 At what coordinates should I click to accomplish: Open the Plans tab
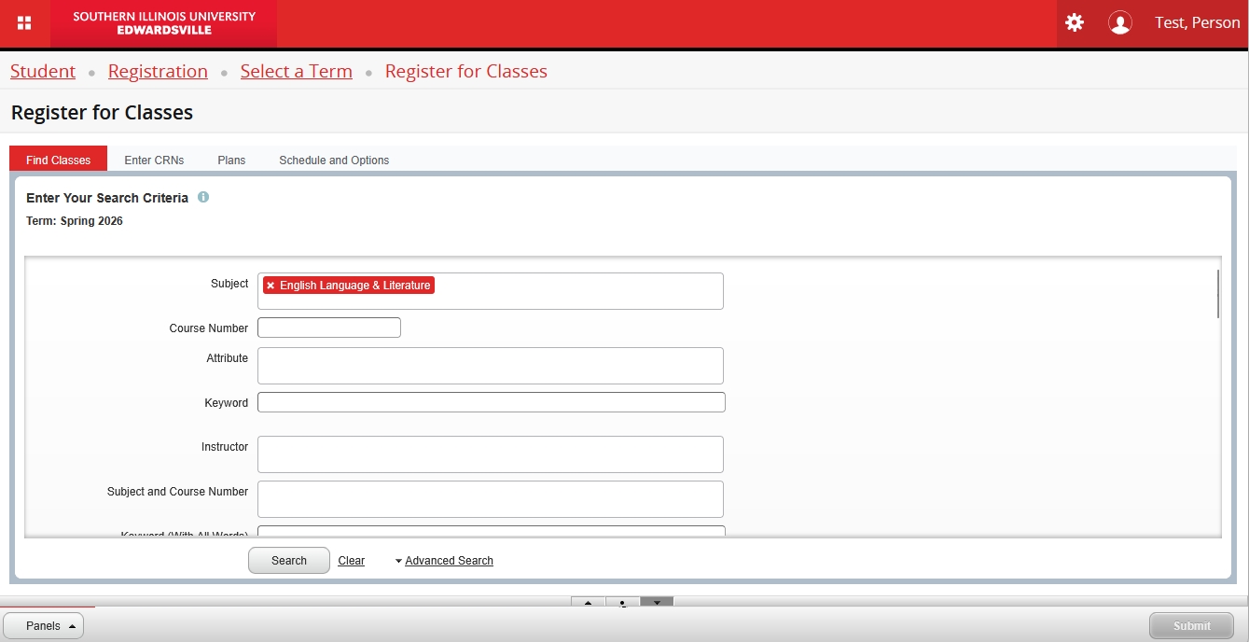pyautogui.click(x=231, y=160)
